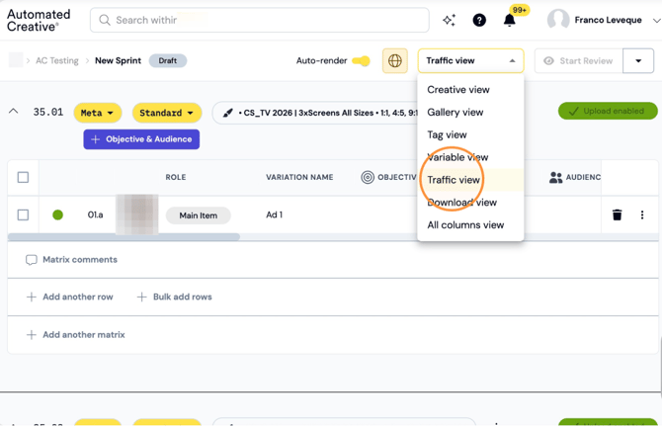Click Automated Creative logo
662x426 pixels.
pyautogui.click(x=39, y=21)
